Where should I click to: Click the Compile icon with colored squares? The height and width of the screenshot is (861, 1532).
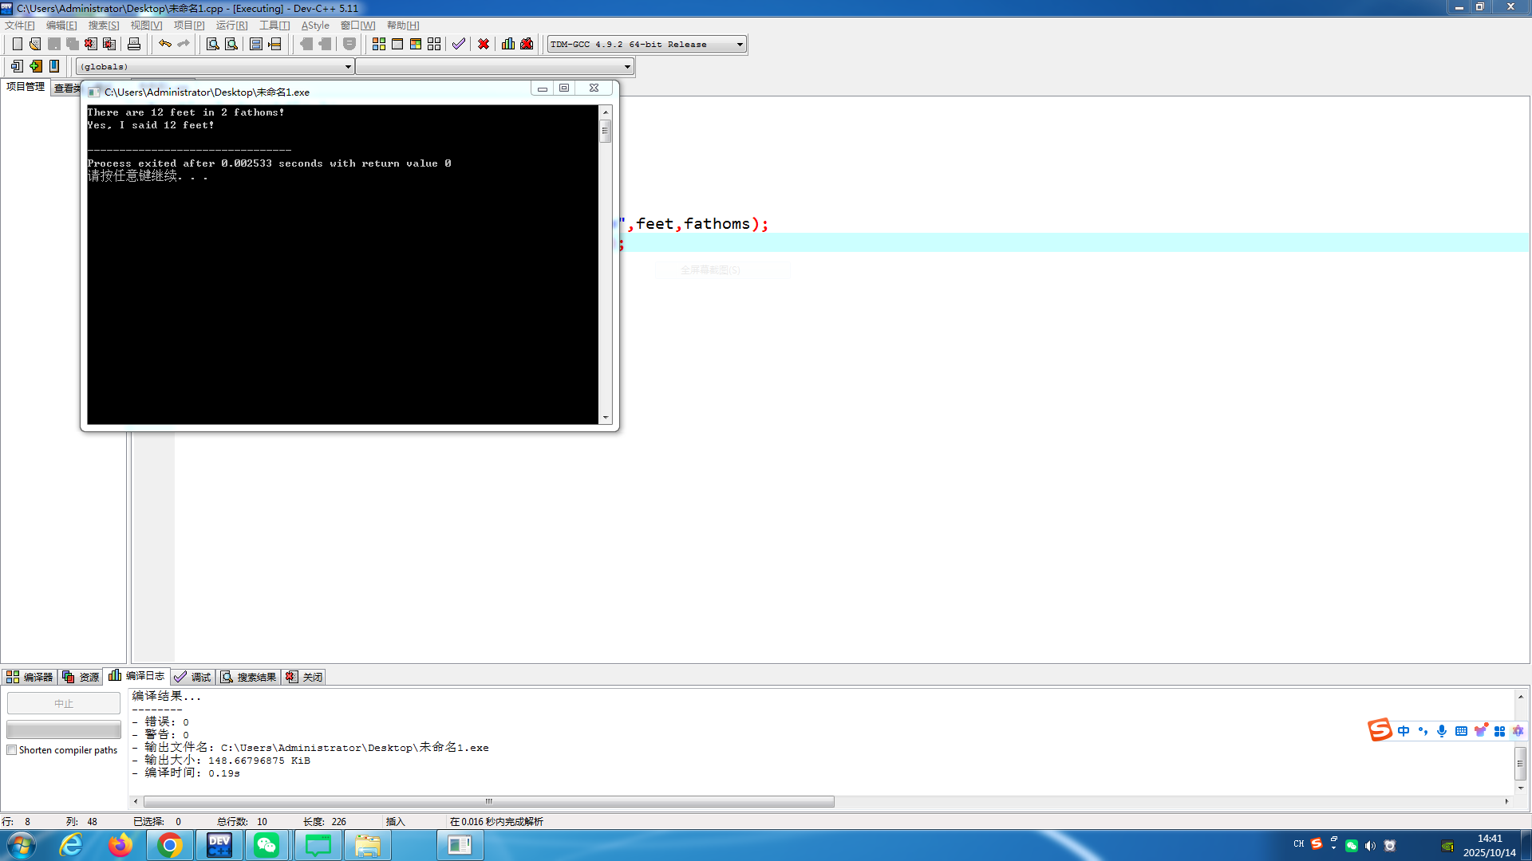[x=379, y=44]
